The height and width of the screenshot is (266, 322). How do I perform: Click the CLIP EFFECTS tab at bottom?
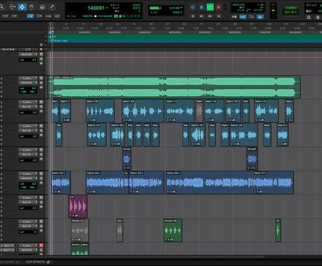(x=35, y=262)
